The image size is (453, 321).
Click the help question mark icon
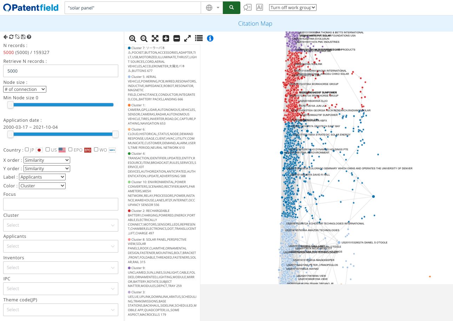tap(29, 37)
